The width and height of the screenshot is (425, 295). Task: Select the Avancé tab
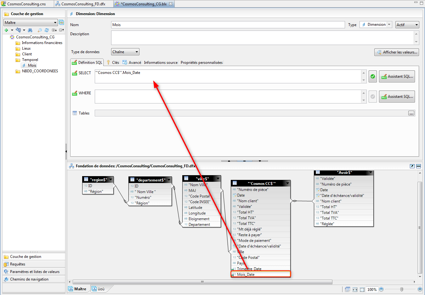(132, 63)
